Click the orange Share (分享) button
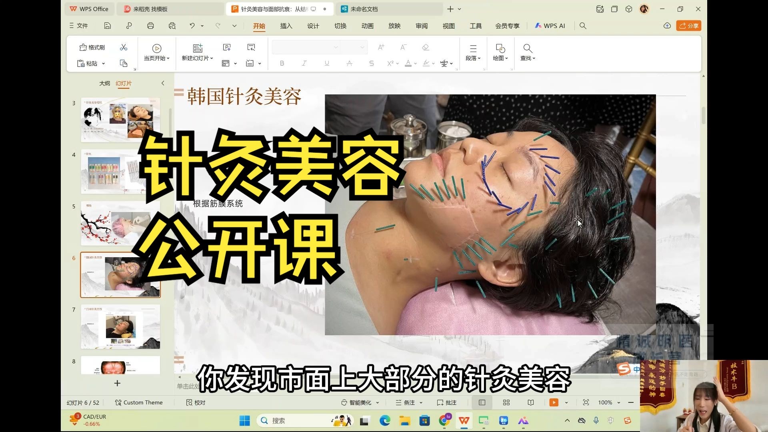768x432 pixels. (688, 26)
